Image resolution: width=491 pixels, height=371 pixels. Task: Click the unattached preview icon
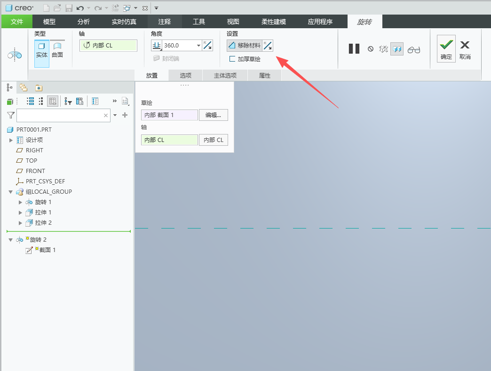pyautogui.click(x=384, y=49)
